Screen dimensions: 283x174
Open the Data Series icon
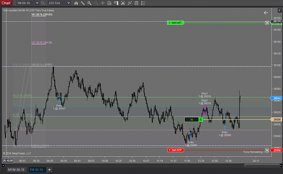(123, 3)
